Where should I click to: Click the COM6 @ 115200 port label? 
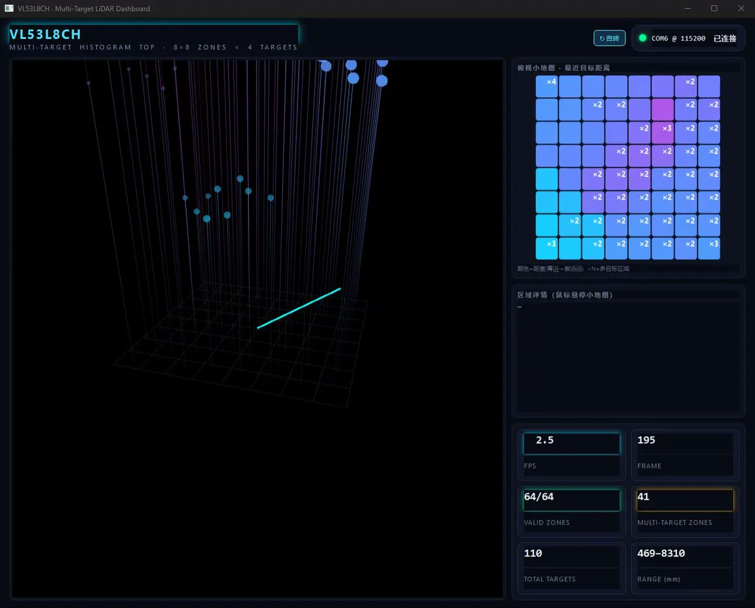click(678, 38)
